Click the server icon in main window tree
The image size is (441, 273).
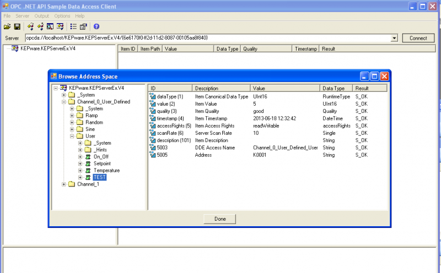(x=15, y=48)
